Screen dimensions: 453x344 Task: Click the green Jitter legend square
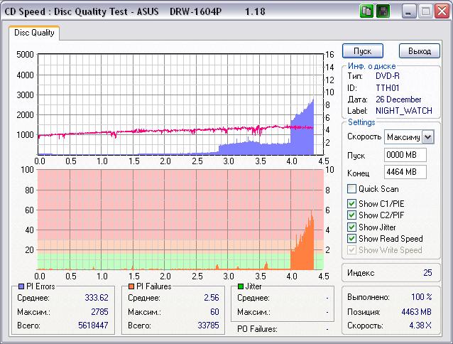[241, 286]
